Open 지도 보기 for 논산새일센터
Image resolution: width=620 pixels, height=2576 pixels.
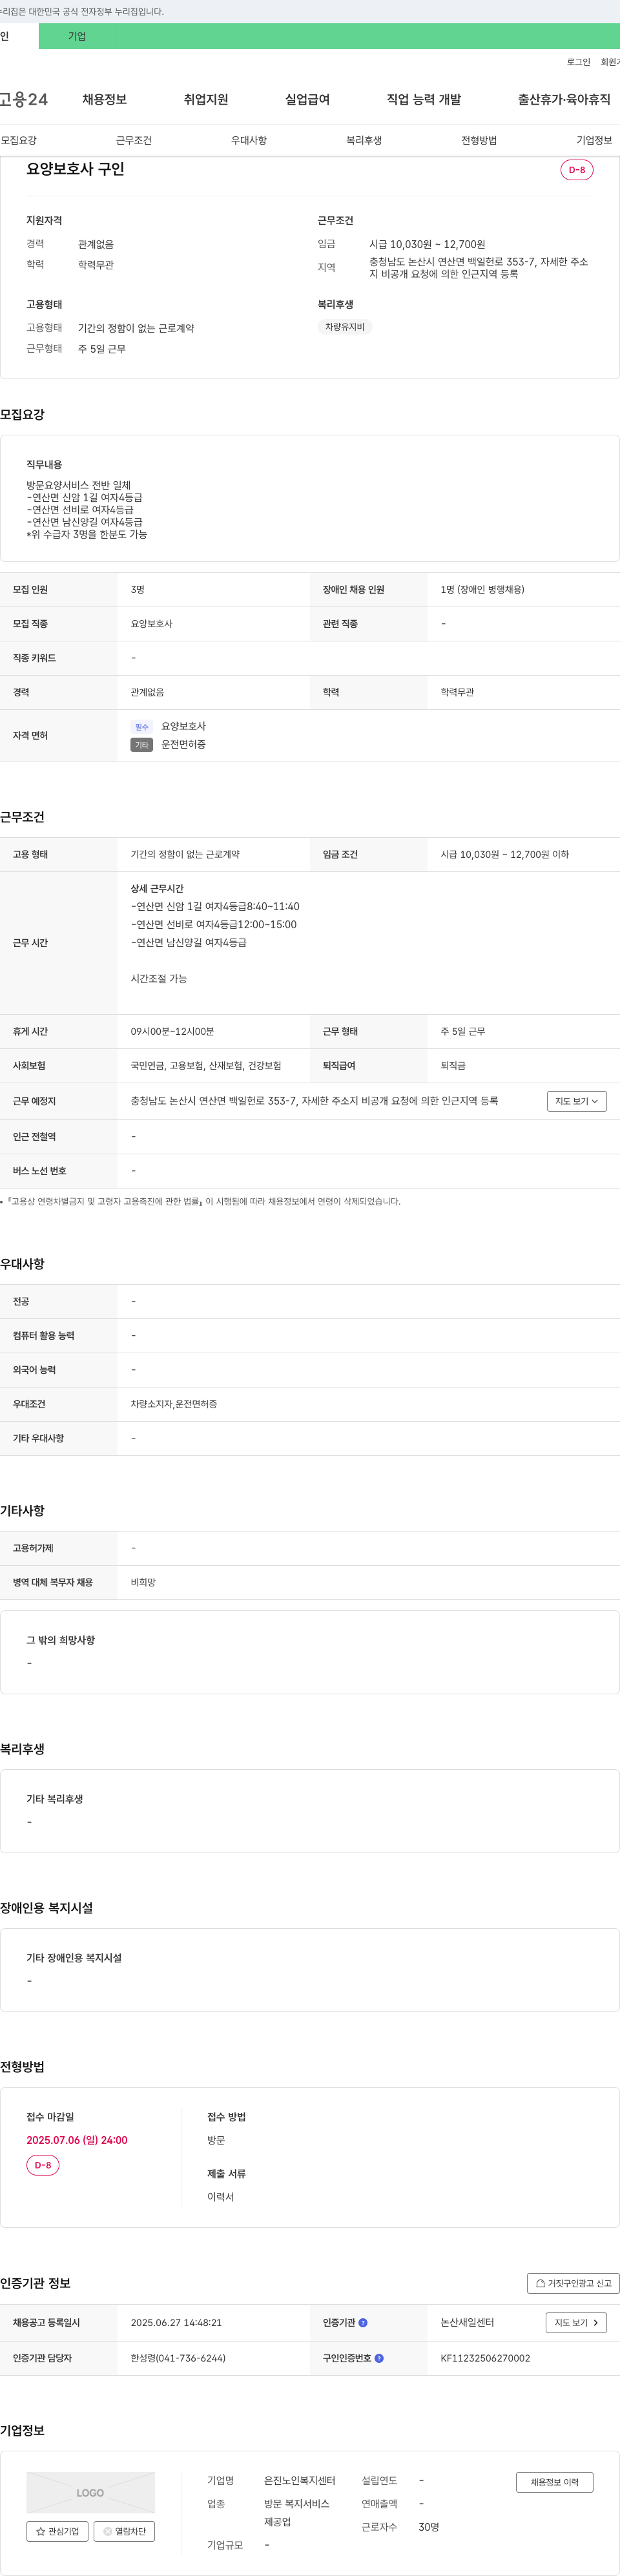(x=576, y=2322)
